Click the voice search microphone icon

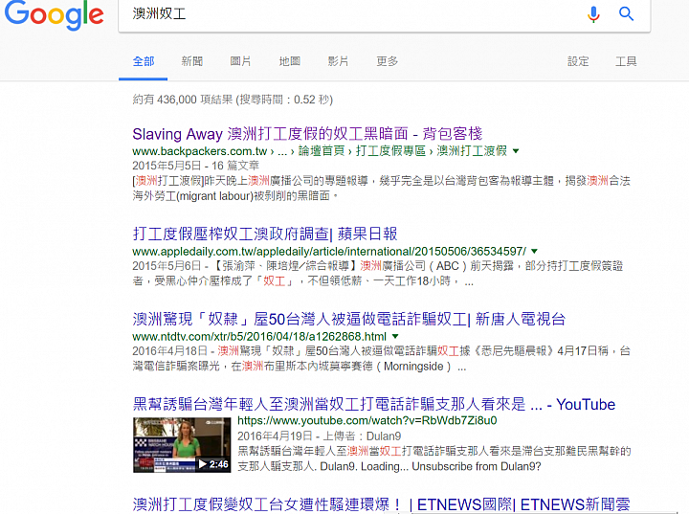click(x=593, y=14)
